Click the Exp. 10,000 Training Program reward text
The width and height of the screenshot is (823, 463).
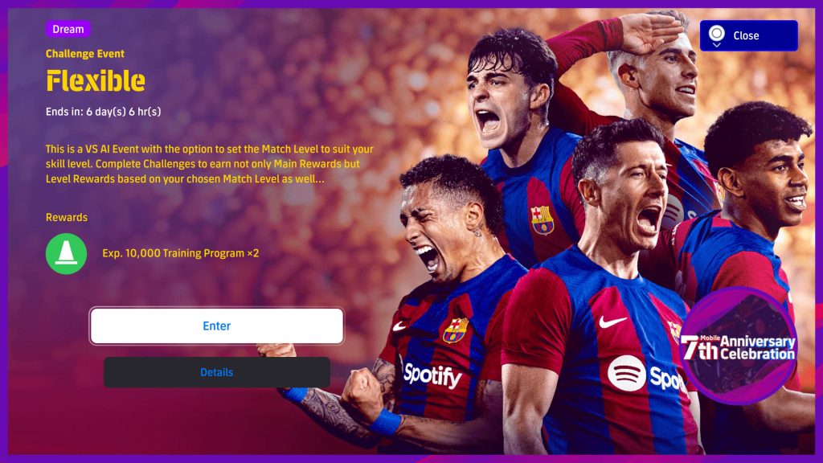(181, 253)
